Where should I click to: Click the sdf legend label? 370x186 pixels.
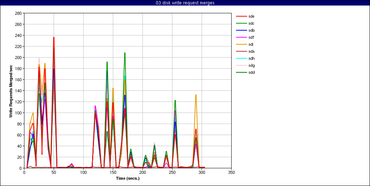tap(251, 37)
